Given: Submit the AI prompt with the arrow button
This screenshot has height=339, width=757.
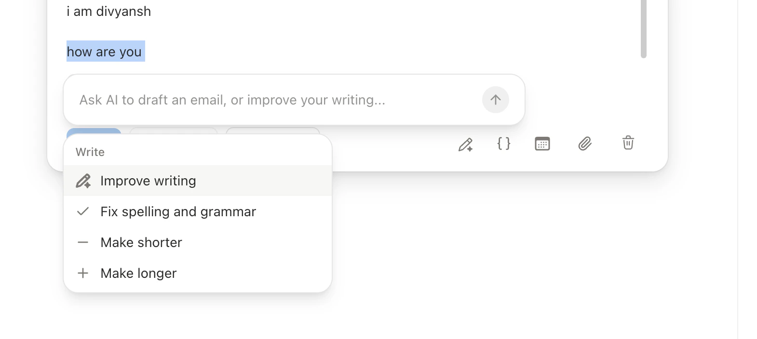Looking at the screenshot, I should 495,100.
